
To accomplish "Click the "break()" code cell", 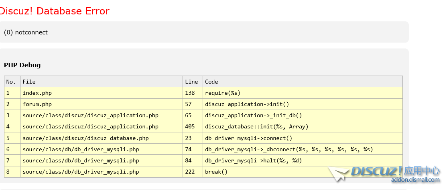I will click(x=303, y=172).
